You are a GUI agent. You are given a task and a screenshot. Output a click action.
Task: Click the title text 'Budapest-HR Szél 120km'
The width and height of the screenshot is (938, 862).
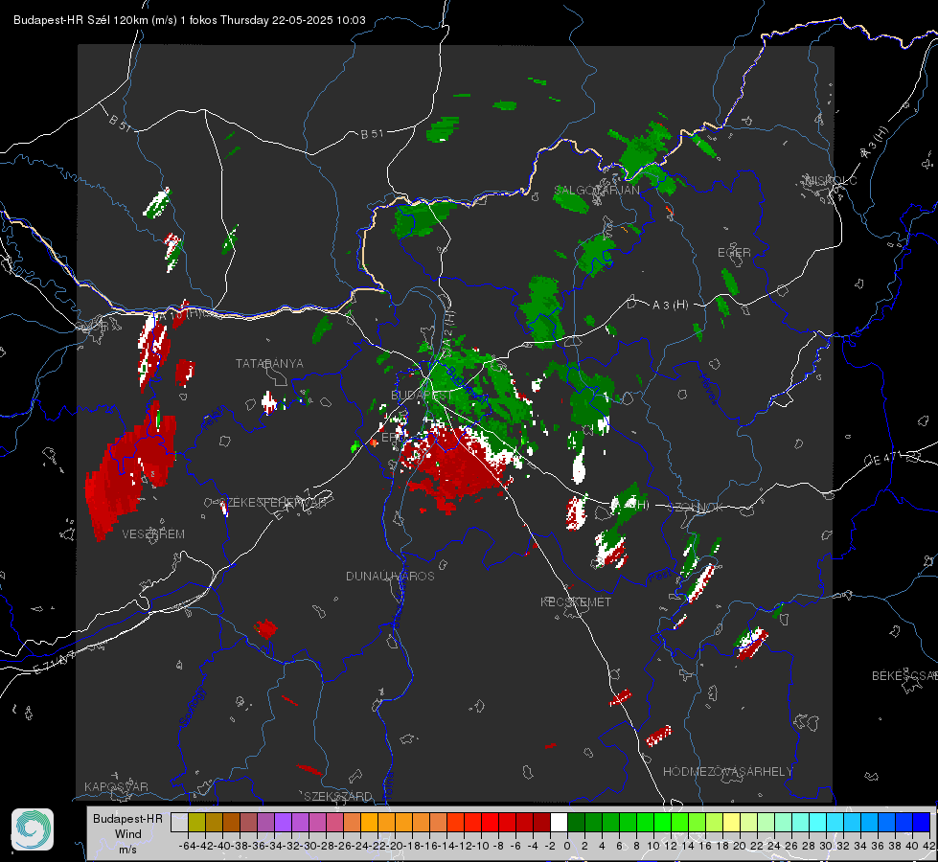tap(80, 20)
